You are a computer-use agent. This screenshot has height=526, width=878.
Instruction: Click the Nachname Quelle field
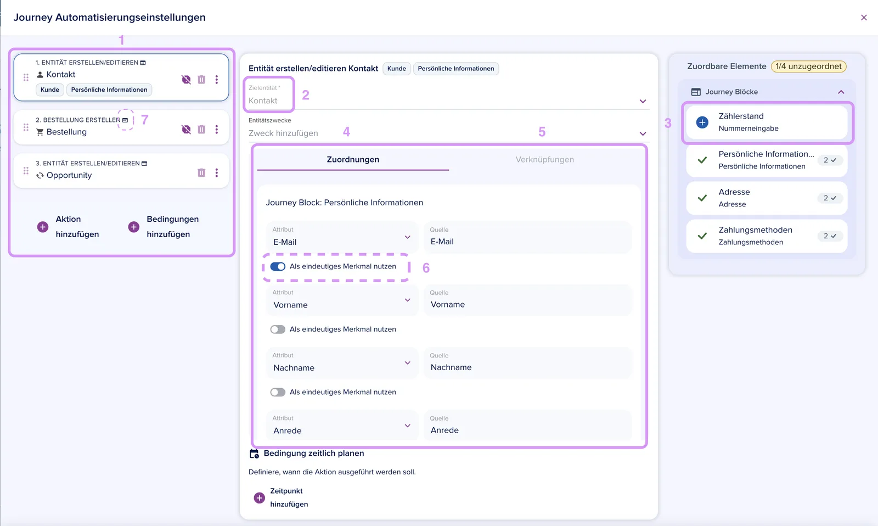(x=528, y=363)
